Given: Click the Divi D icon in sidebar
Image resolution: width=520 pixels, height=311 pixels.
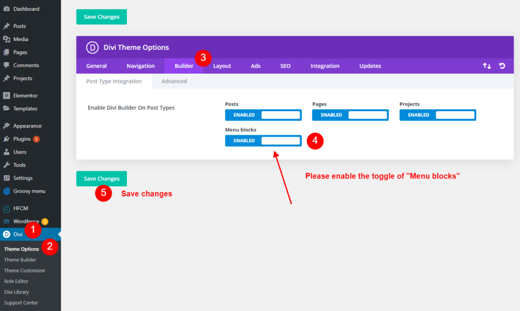Looking at the screenshot, I should tap(6, 234).
